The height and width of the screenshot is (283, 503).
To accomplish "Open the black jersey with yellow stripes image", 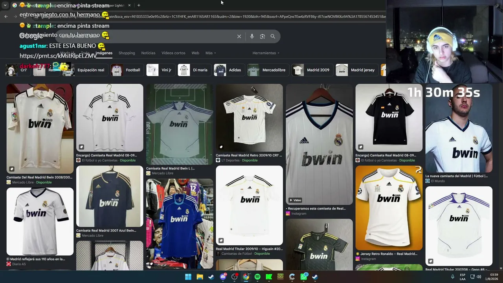I will (x=319, y=244).
